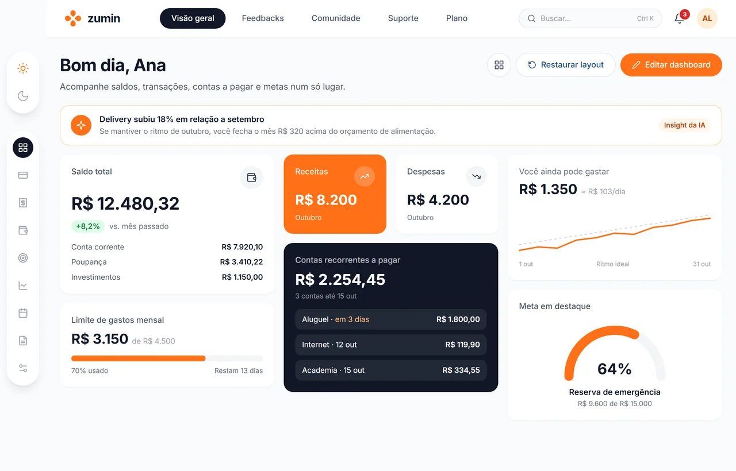Switch to light theme sun icon

pyautogui.click(x=23, y=68)
